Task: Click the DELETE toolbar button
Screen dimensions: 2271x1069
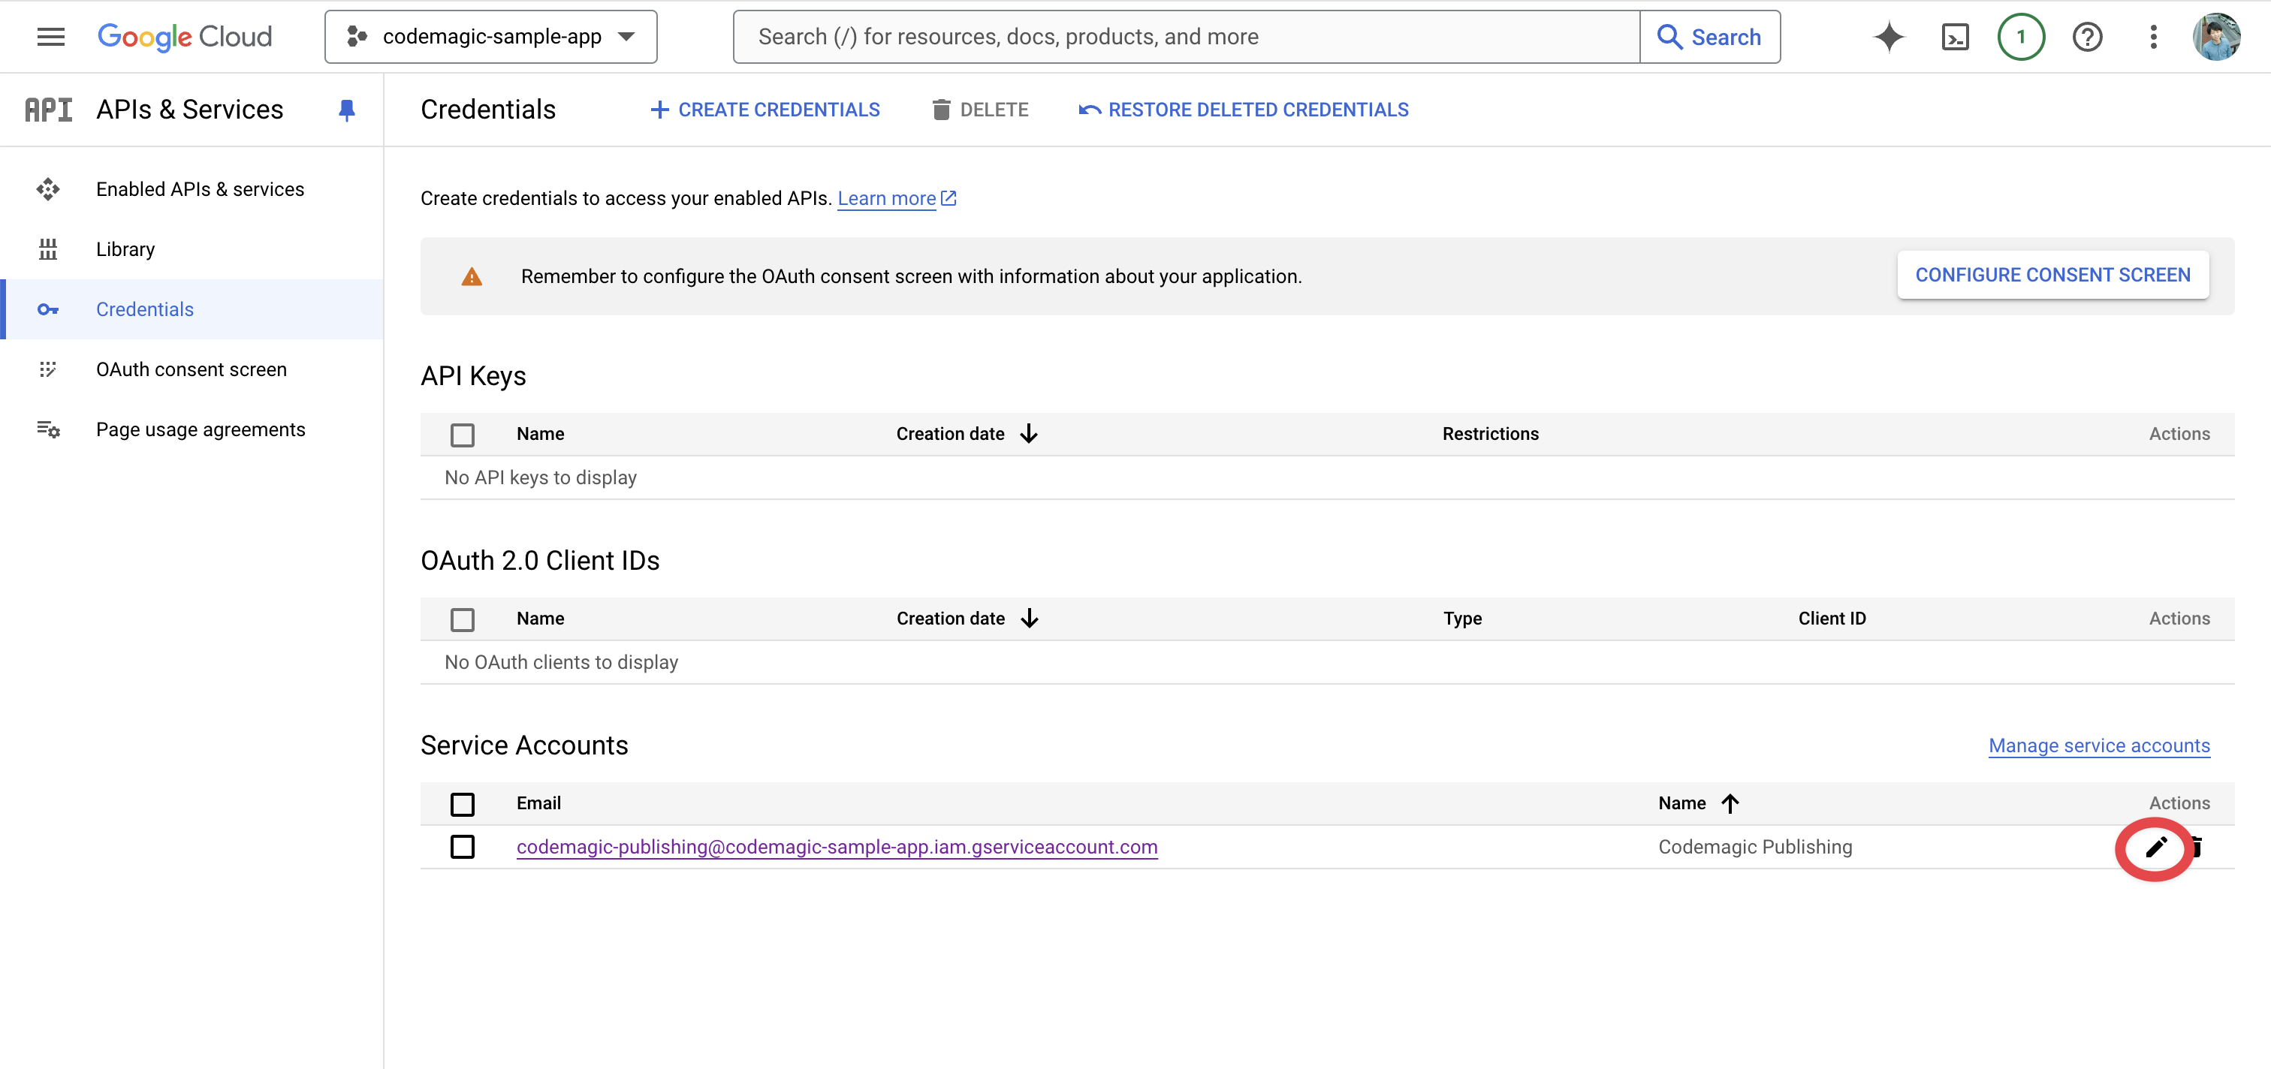Action: [980, 110]
